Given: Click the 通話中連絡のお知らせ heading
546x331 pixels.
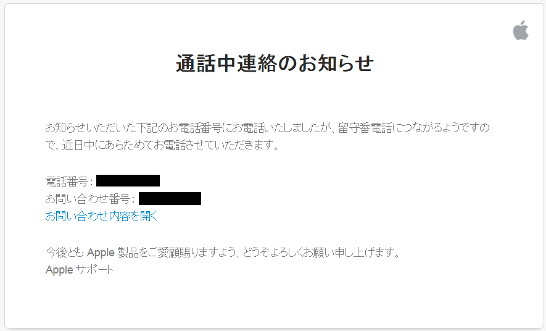Looking at the screenshot, I should coord(275,64).
